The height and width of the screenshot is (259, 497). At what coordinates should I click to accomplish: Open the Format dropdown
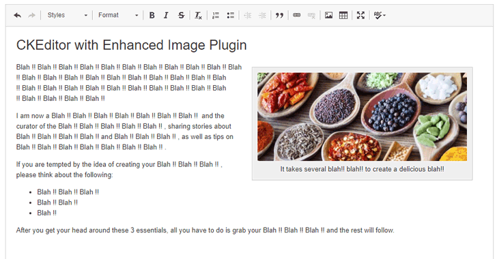click(118, 15)
